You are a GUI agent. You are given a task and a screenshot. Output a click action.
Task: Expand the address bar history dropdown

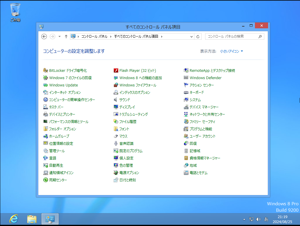[x=191, y=37]
